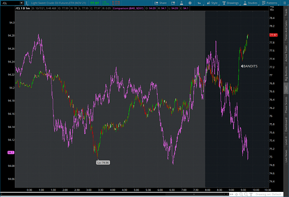Click the magenta 94.1 comparison price tag
This screenshot has width=289, height=197.
[x=11, y=153]
